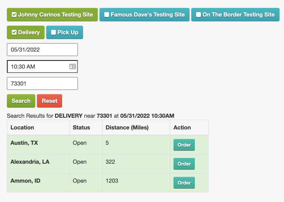Viewport: 284px width, 202px height.
Task: Order from the Austin, TX location
Action: (184, 145)
